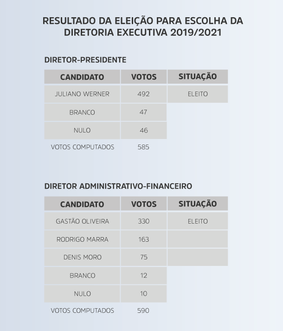Click the first table's VOTOS column header
This screenshot has height=331, width=283.
[x=144, y=77]
